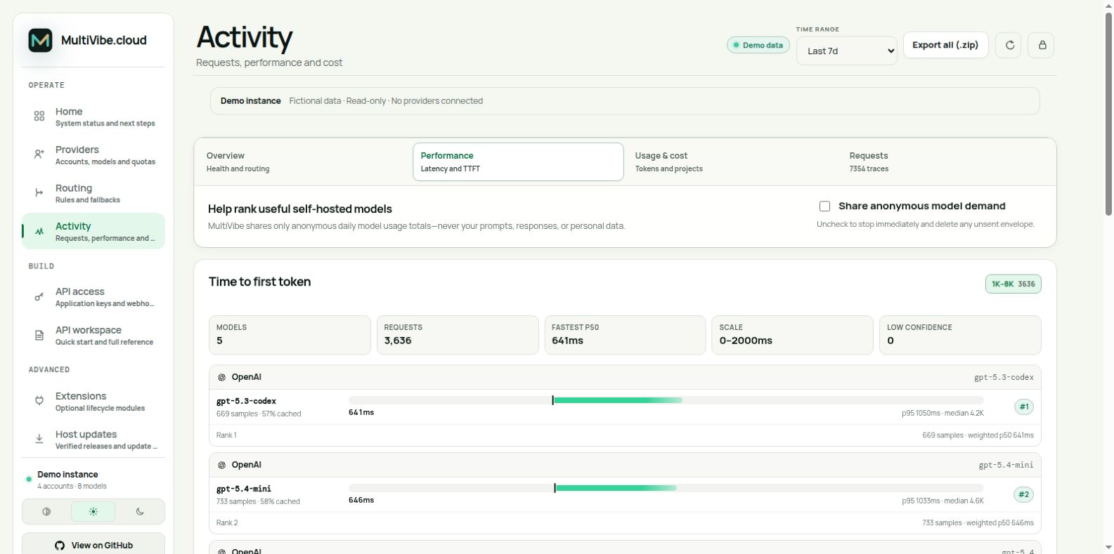Click the 'Rank 1' label
Screen dimensions: 1114x554
tap(226, 435)
